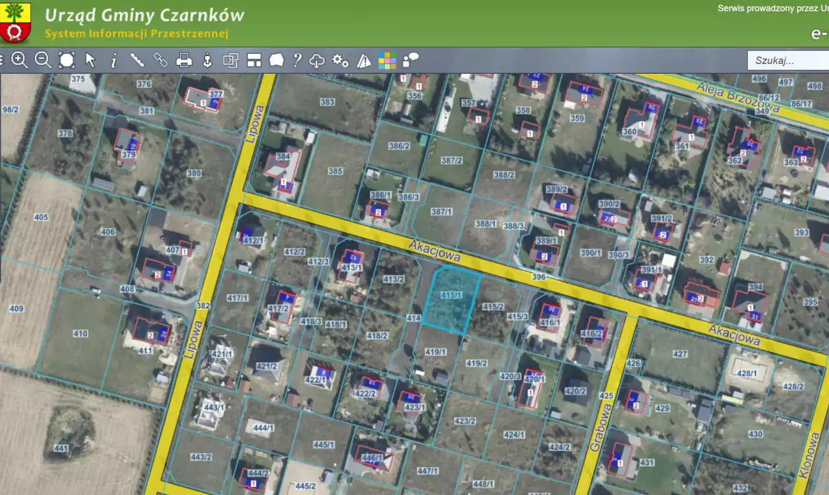The image size is (829, 495).
Task: Open the help question mark
Action: click(297, 60)
